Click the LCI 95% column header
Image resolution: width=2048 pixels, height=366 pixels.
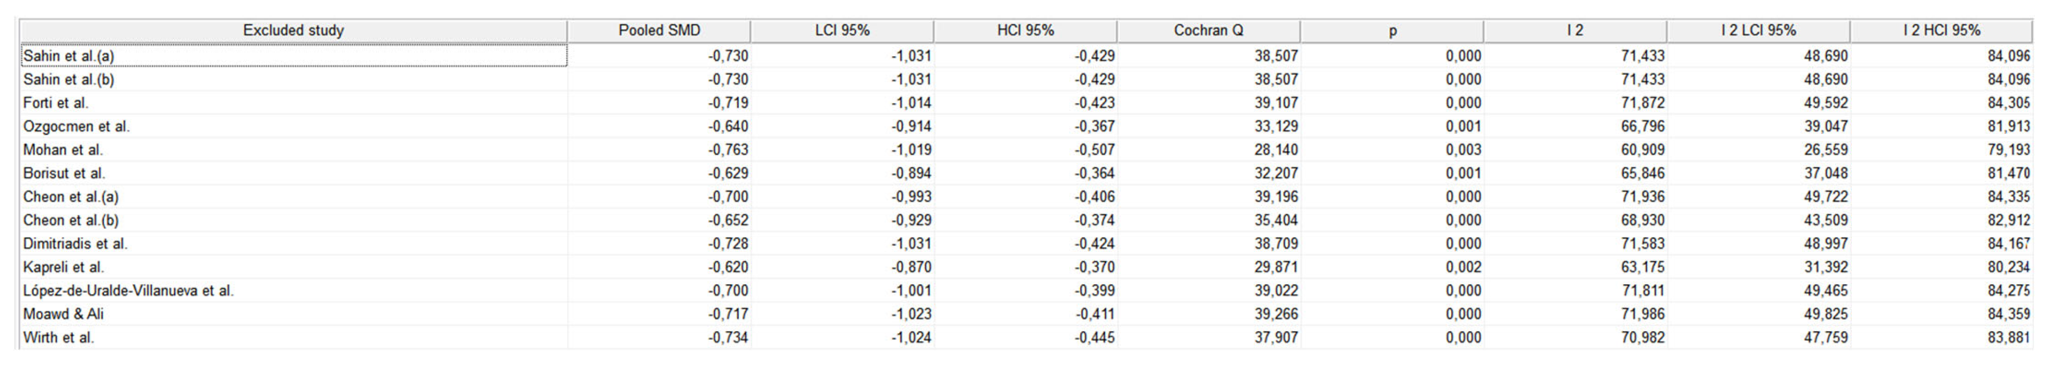click(842, 30)
